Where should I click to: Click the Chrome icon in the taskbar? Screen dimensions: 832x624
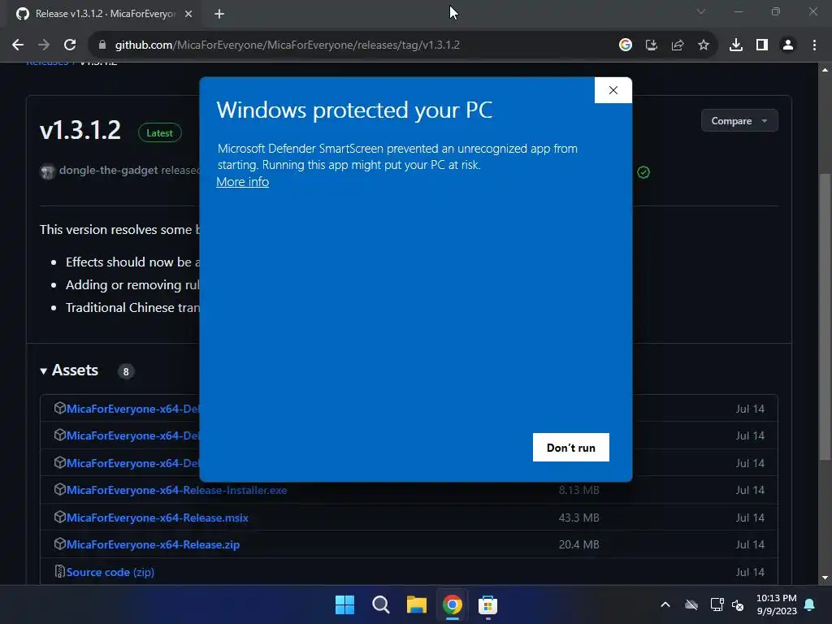(452, 604)
